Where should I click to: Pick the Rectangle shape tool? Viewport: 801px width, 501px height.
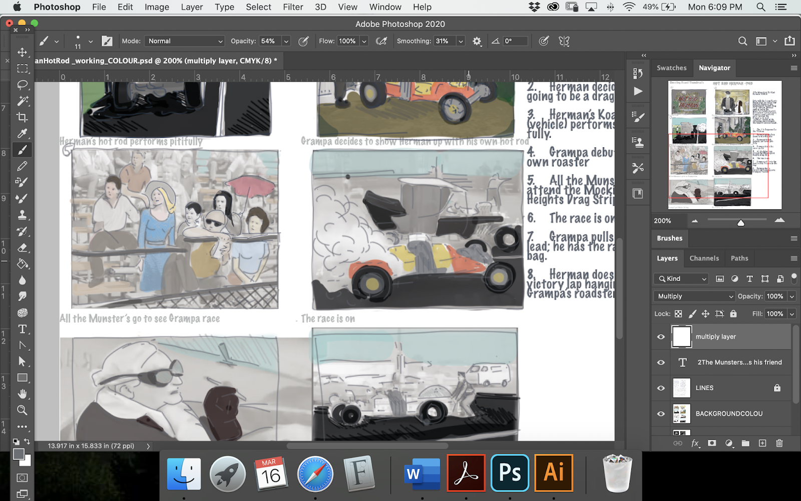point(23,378)
